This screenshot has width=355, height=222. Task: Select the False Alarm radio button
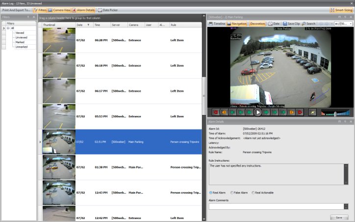pyautogui.click(x=232, y=193)
